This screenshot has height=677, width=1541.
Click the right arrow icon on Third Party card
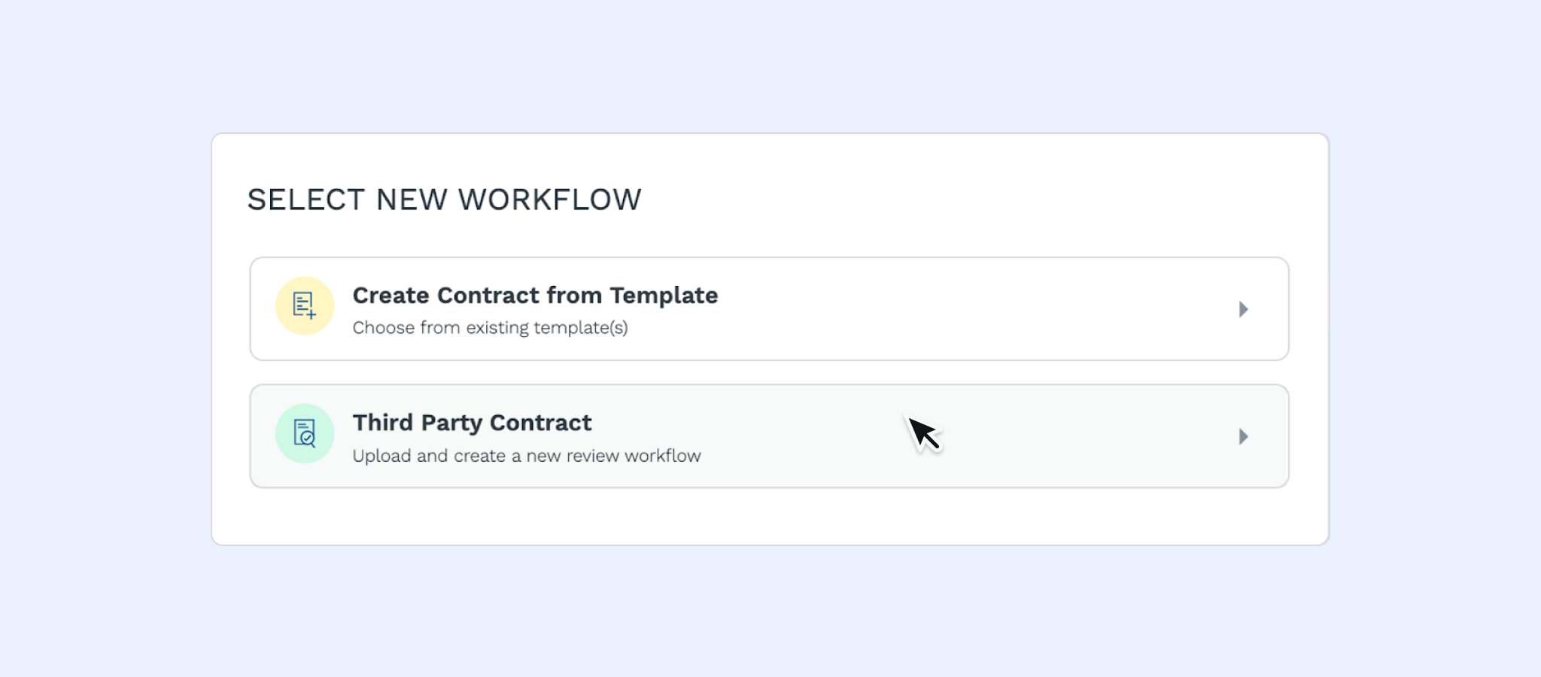click(1243, 436)
